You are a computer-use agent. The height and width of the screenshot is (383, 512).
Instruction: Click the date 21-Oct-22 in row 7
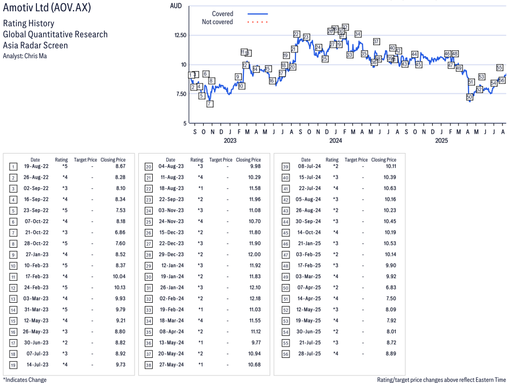pyautogui.click(x=36, y=232)
